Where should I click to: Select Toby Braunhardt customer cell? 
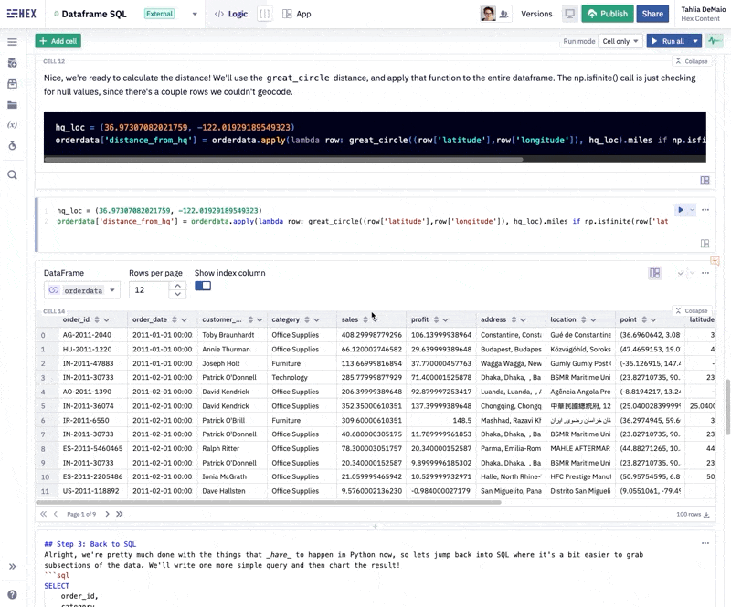click(232, 335)
